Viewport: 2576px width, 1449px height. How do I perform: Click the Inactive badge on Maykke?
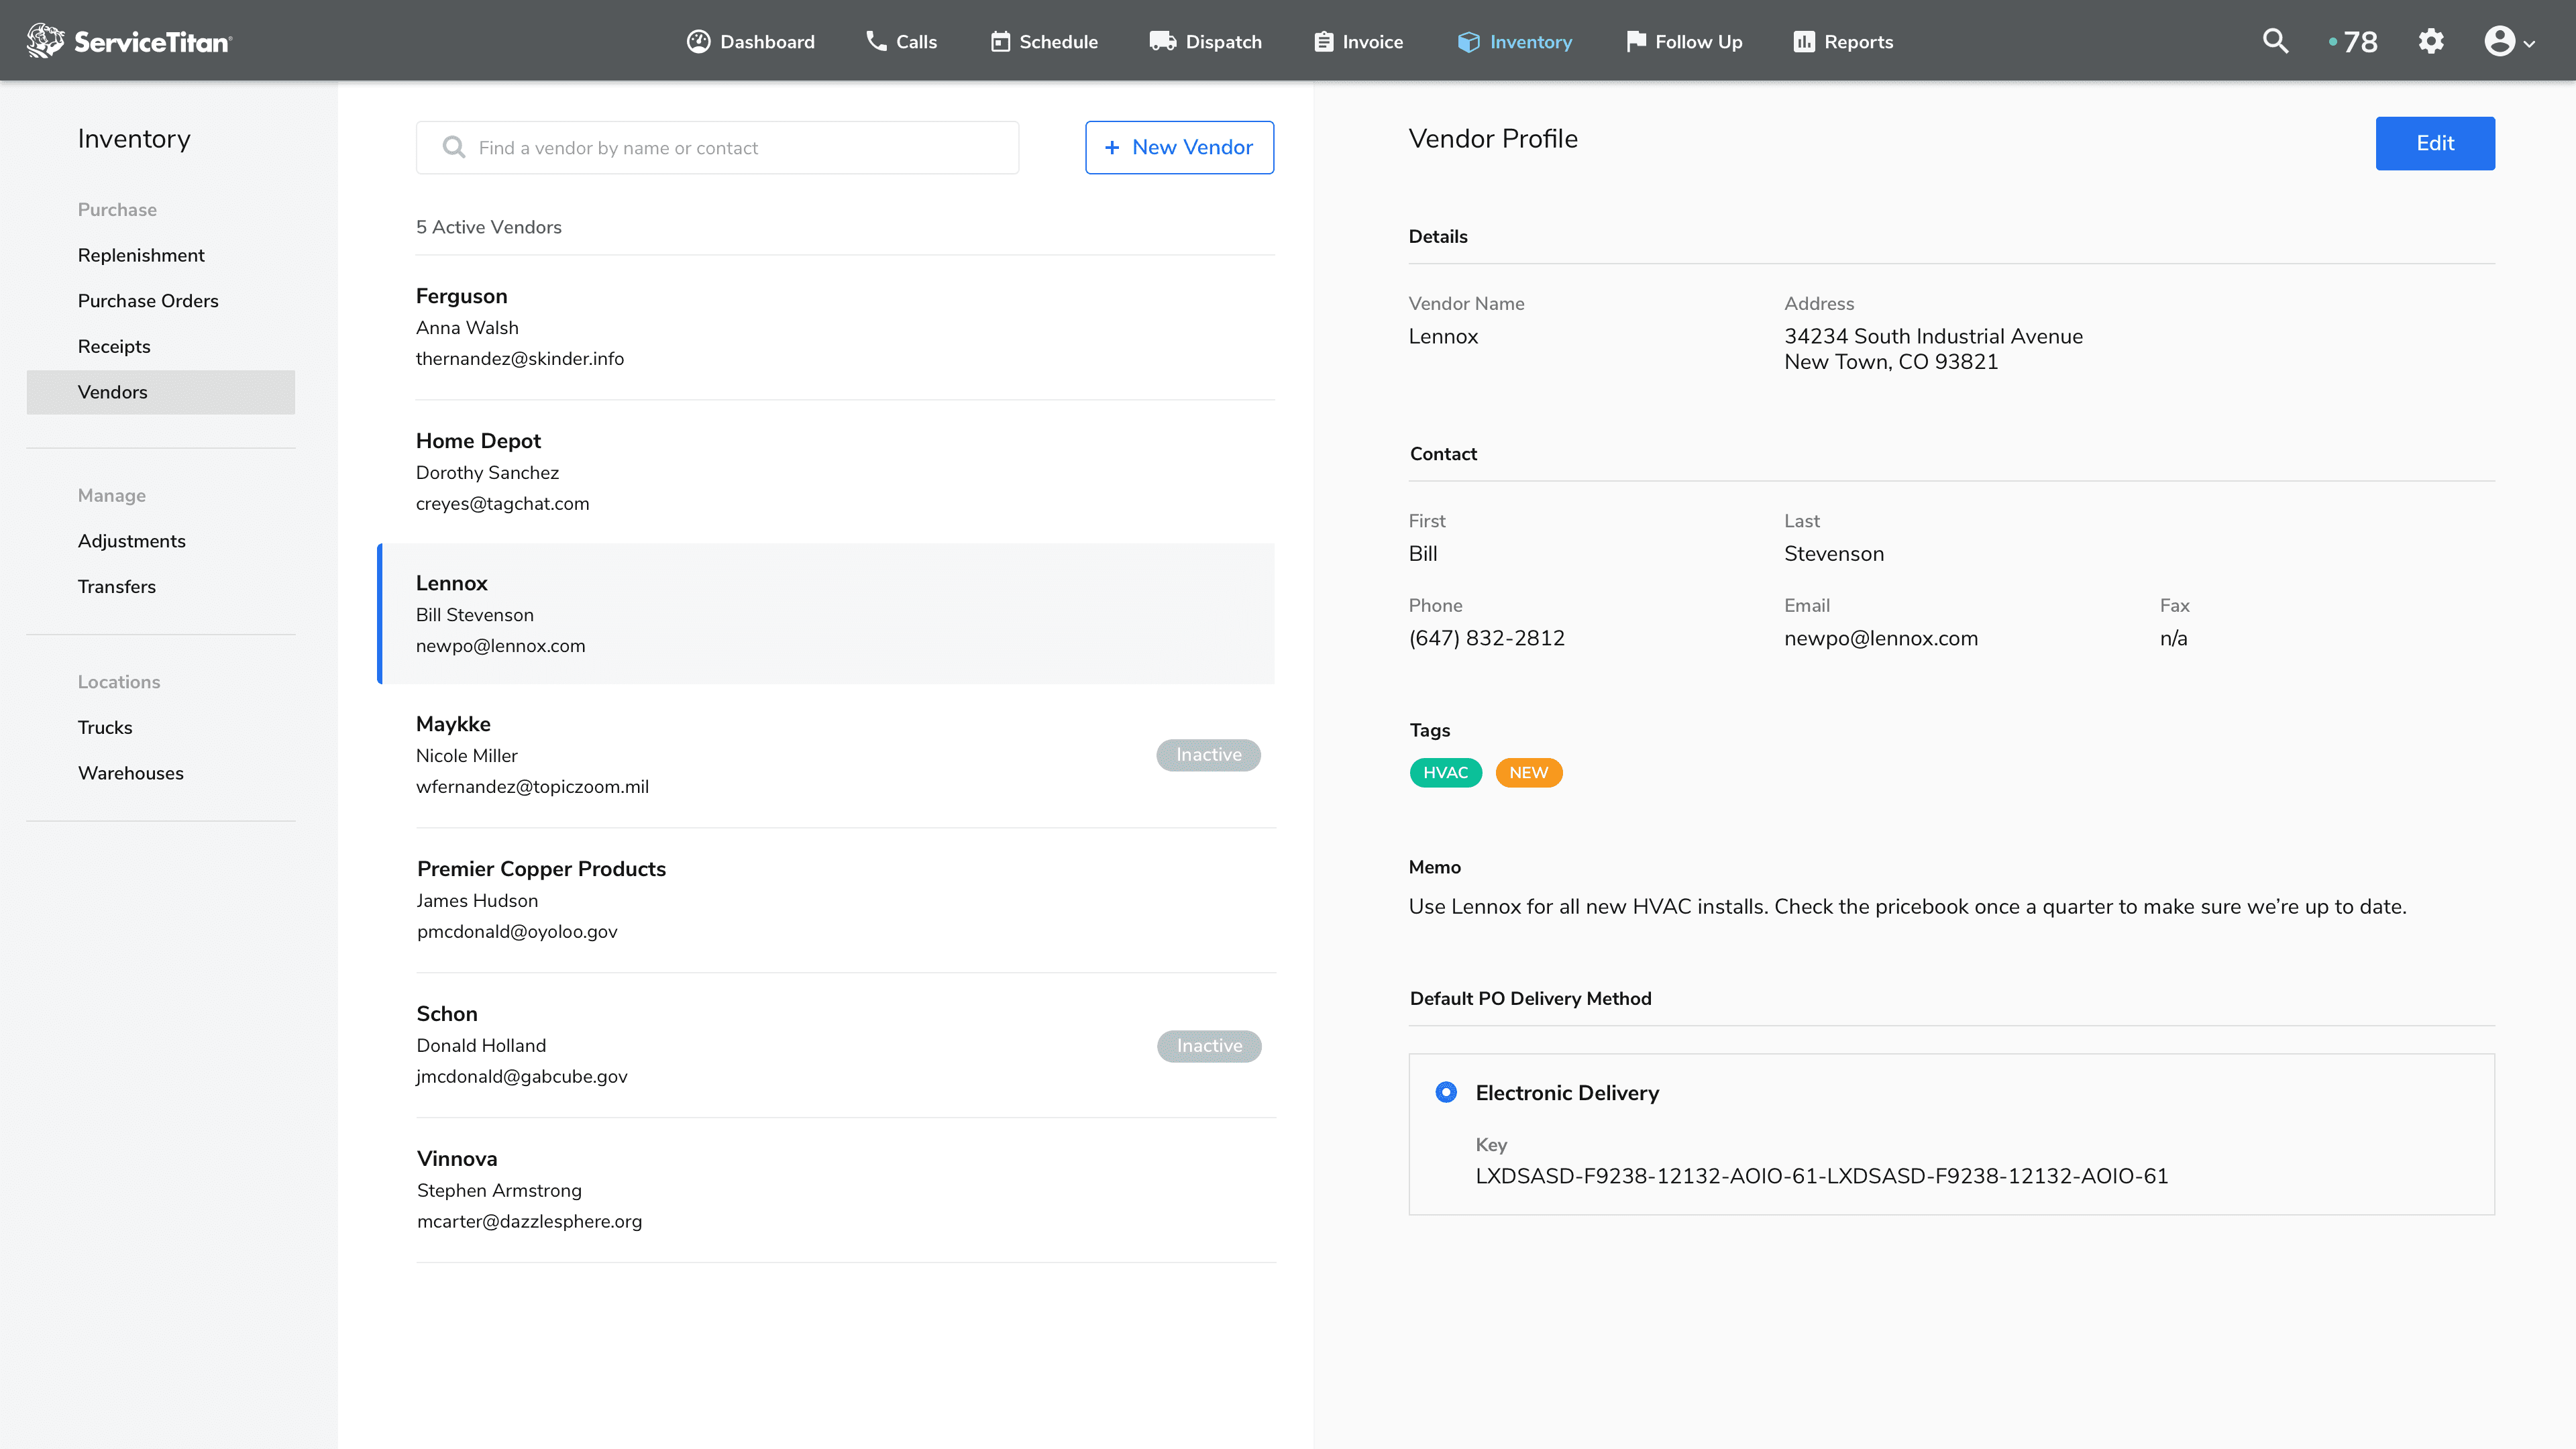tap(1208, 754)
